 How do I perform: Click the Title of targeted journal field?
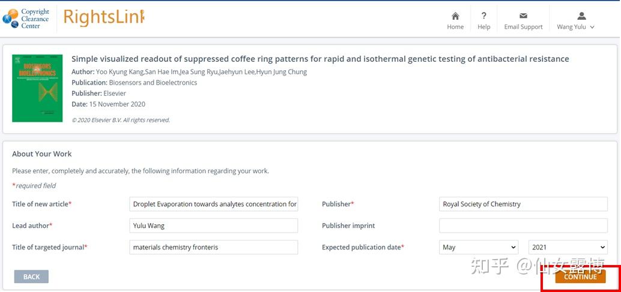point(214,247)
